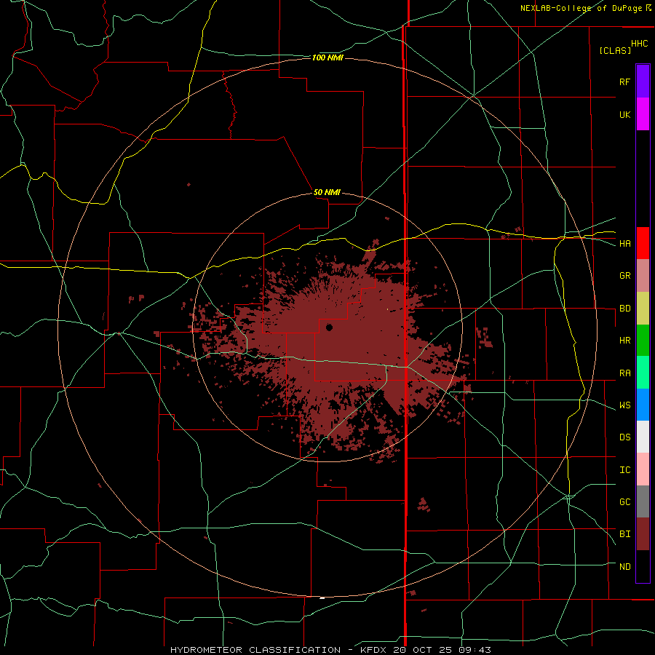This screenshot has height=655, width=655.
Task: Click the IC legend label
Action: pos(624,470)
